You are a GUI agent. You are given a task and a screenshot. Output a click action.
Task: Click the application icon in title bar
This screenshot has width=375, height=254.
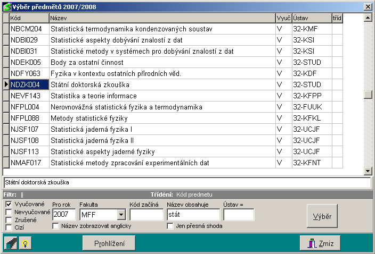click(x=7, y=6)
